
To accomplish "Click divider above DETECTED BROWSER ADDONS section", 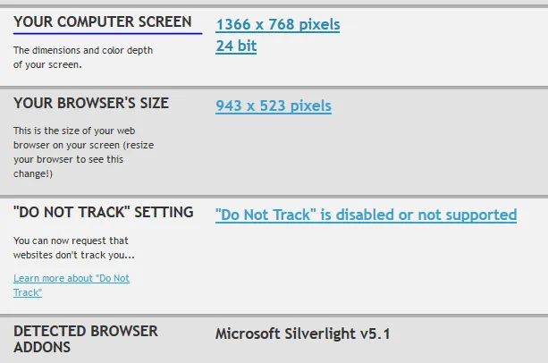I will [274, 316].
